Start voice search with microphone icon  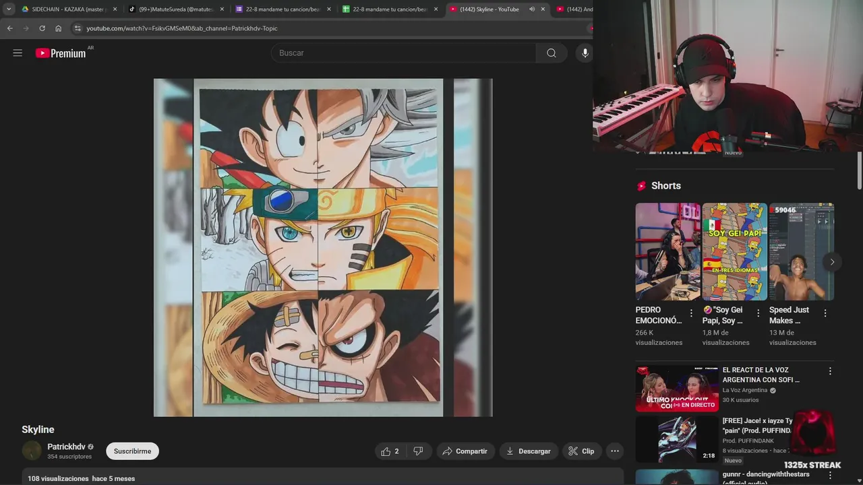585,53
